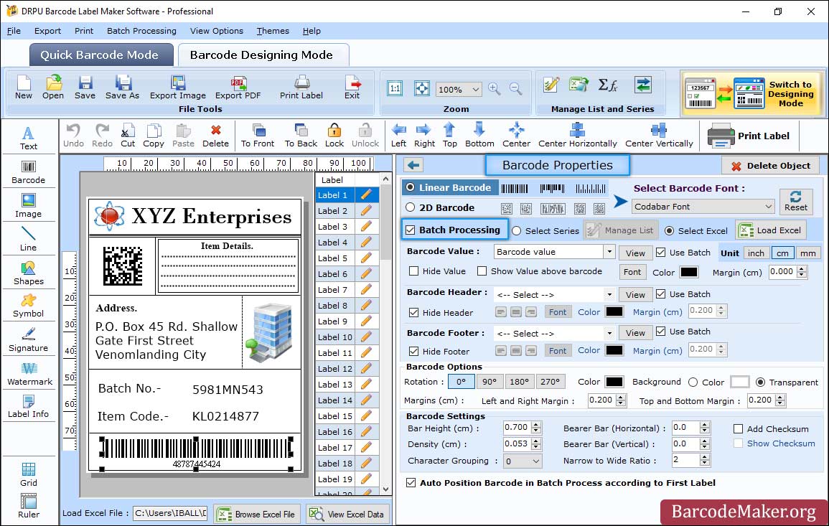The width and height of the screenshot is (829, 526).
Task: Click the View Excel Data button
Action: [x=347, y=515]
